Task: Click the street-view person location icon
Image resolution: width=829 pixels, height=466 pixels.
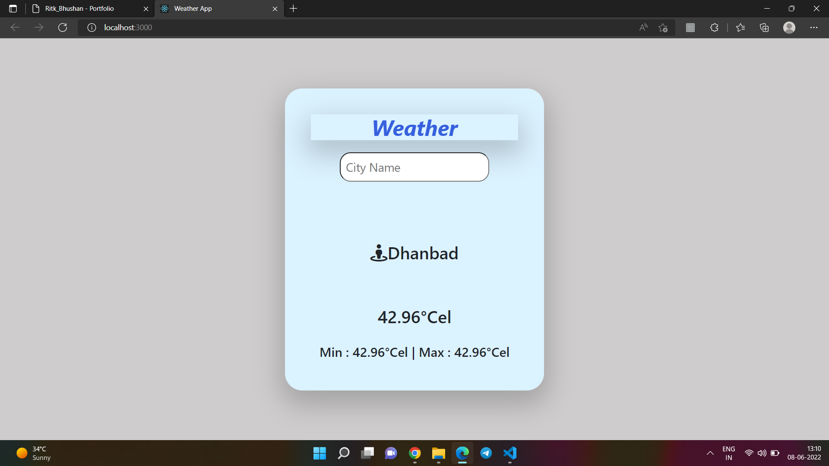Action: 379,253
